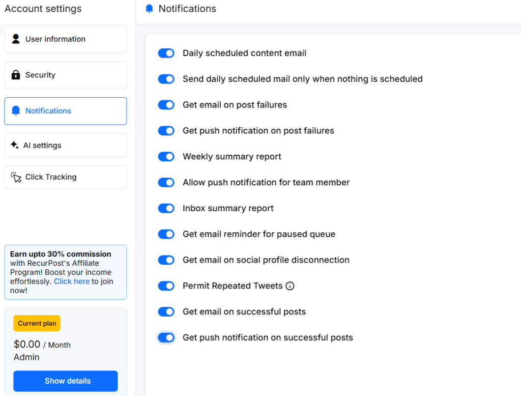Click the bell icon beside the Notifications header
The height and width of the screenshot is (396, 521).
click(149, 9)
